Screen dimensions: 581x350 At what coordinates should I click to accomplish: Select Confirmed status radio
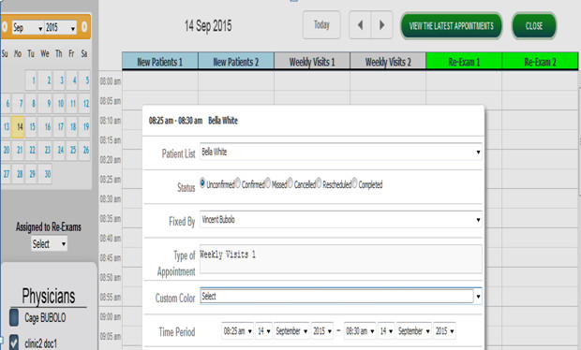[237, 182]
